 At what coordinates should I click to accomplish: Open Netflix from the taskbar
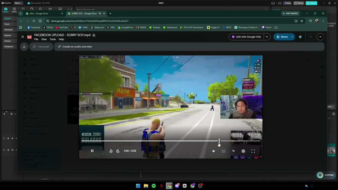click(x=161, y=186)
